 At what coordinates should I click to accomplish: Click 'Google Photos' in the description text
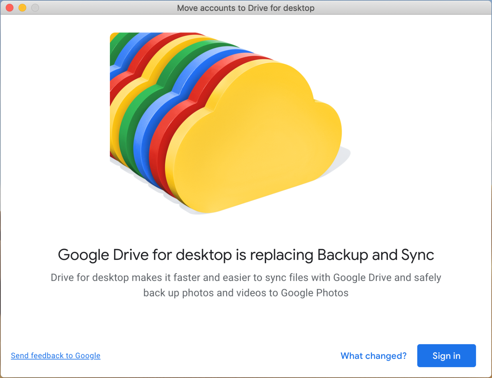pyautogui.click(x=315, y=293)
